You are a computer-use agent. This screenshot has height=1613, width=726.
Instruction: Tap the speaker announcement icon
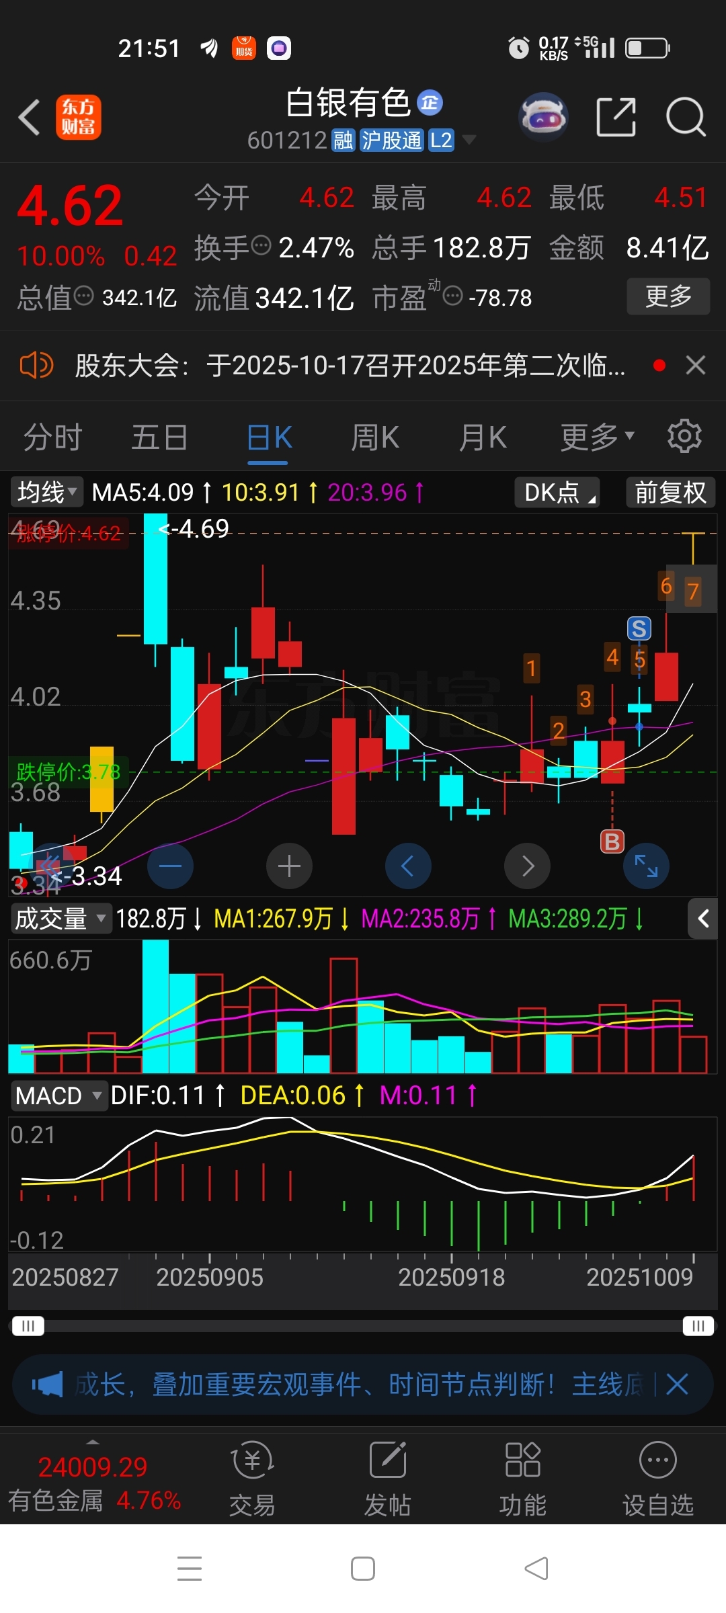click(x=36, y=366)
